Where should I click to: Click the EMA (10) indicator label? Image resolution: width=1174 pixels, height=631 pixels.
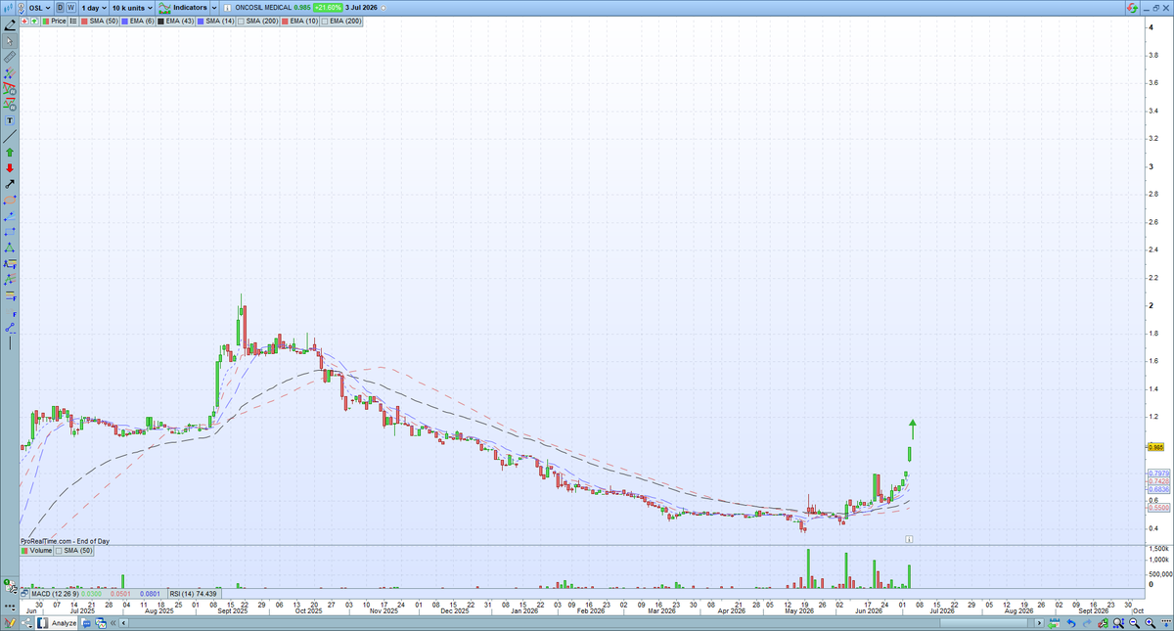[x=299, y=21]
